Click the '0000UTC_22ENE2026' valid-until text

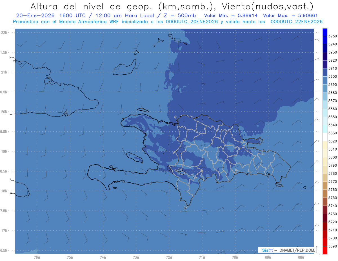(x=297, y=22)
